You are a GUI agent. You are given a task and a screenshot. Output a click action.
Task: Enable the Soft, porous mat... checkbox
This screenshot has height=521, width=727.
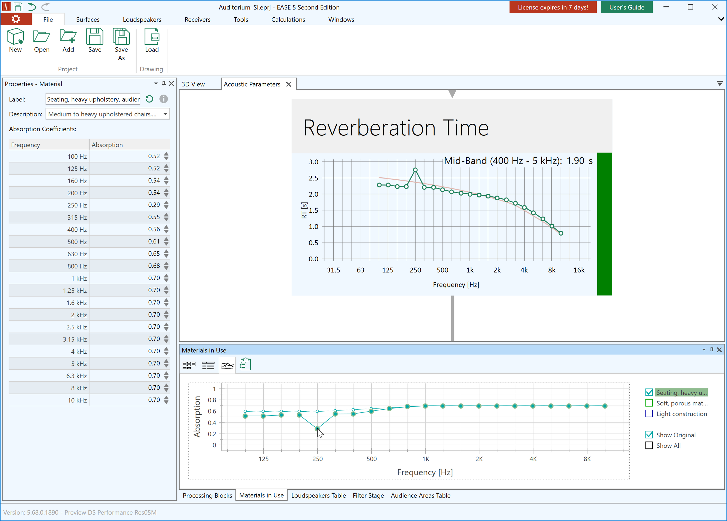point(649,403)
